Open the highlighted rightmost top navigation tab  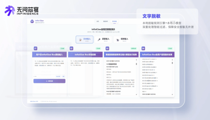pyautogui.click(x=114, y=21)
